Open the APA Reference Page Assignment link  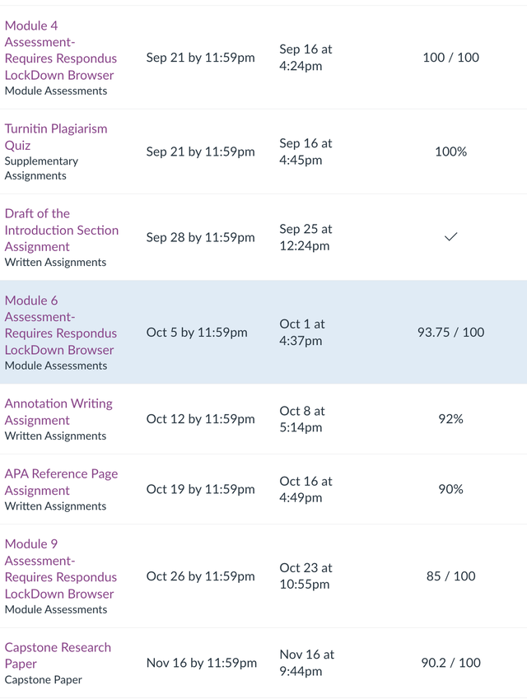[x=61, y=481]
